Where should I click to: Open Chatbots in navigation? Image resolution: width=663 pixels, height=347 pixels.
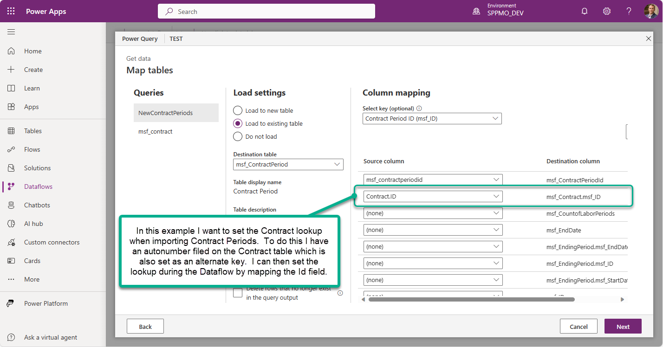(37, 205)
